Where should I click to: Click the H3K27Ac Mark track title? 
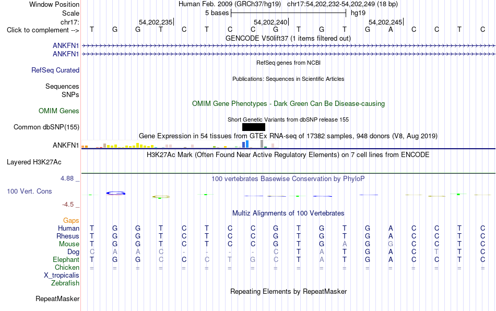(x=288, y=154)
